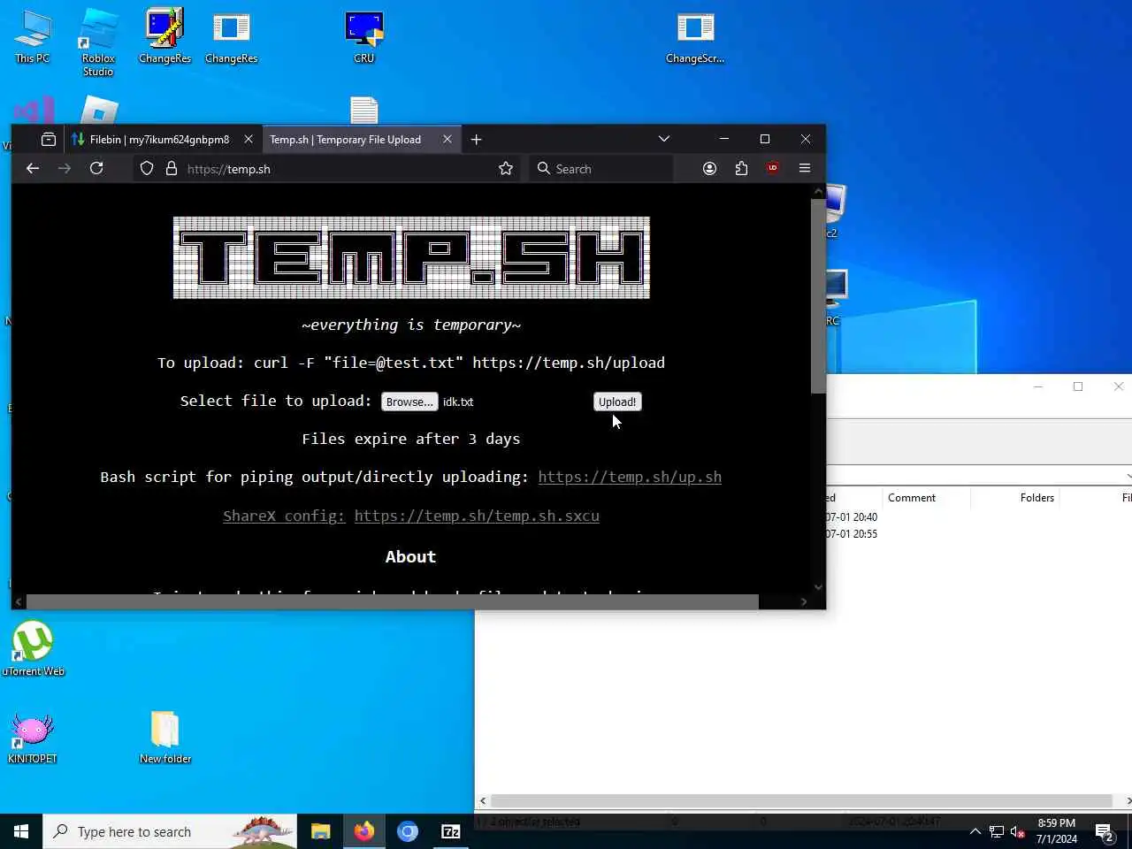Viewport: 1132px width, 849px height.
Task: Open a new Firefox tab
Action: 477,139
